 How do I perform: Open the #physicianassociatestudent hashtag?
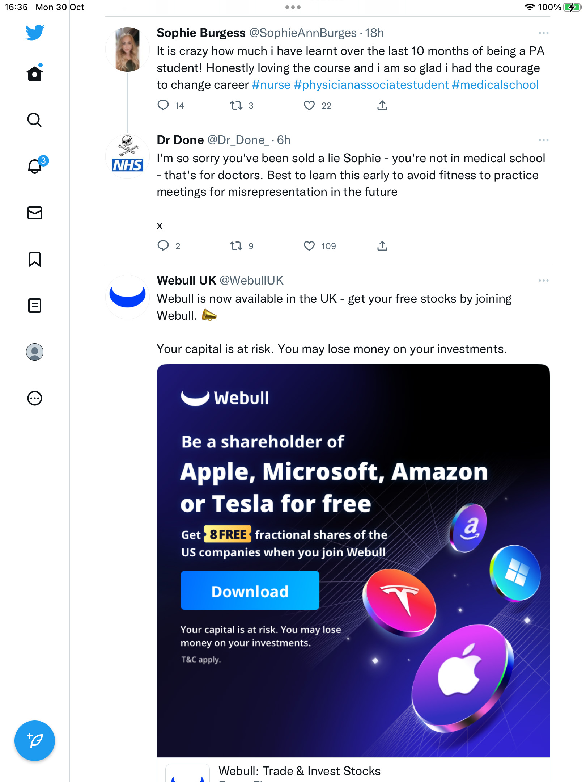(371, 85)
